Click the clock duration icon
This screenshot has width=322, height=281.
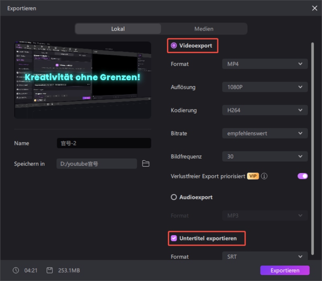coord(15,270)
